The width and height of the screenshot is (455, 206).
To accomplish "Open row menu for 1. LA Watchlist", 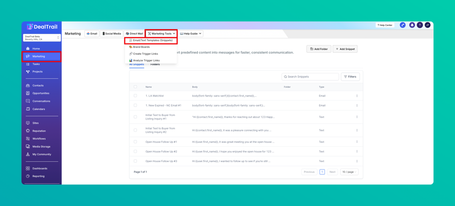I will pyautogui.click(x=357, y=96).
